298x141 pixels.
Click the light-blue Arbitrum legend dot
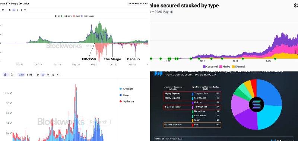coord(121,89)
